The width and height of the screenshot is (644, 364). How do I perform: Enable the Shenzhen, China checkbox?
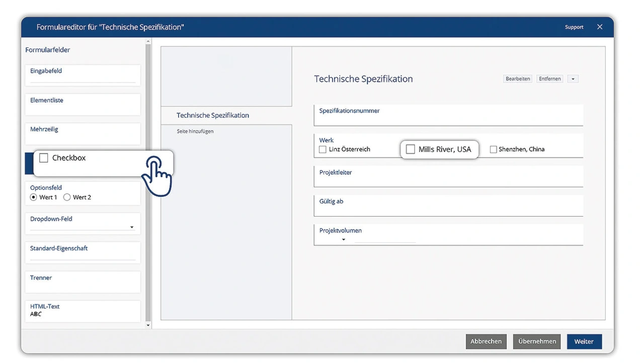click(493, 150)
